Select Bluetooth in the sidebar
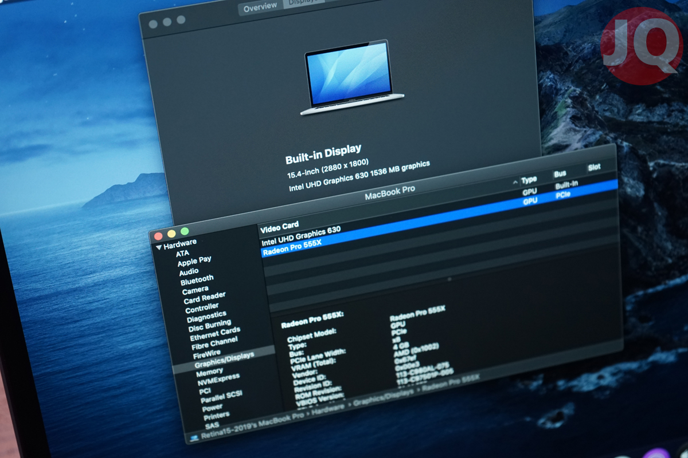This screenshot has height=458, width=688. [x=197, y=281]
